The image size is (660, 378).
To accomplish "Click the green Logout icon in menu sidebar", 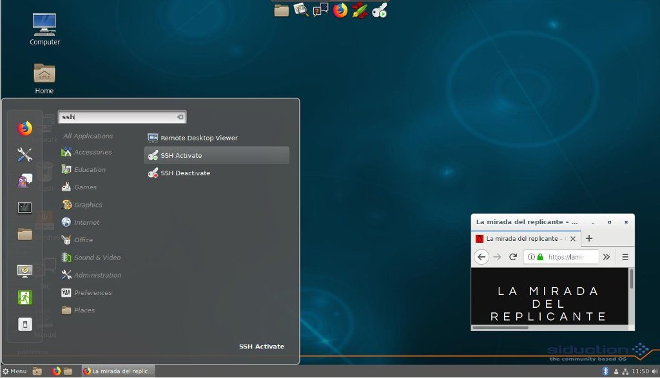I will tap(24, 298).
